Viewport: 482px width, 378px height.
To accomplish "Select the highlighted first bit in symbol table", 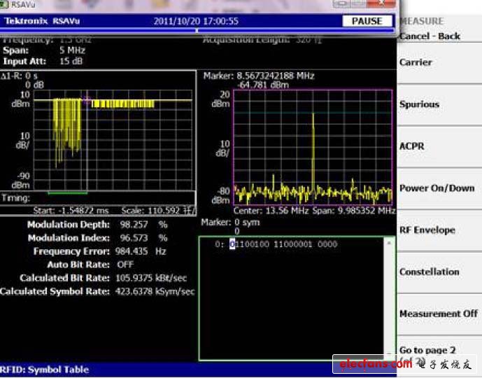I will (232, 245).
